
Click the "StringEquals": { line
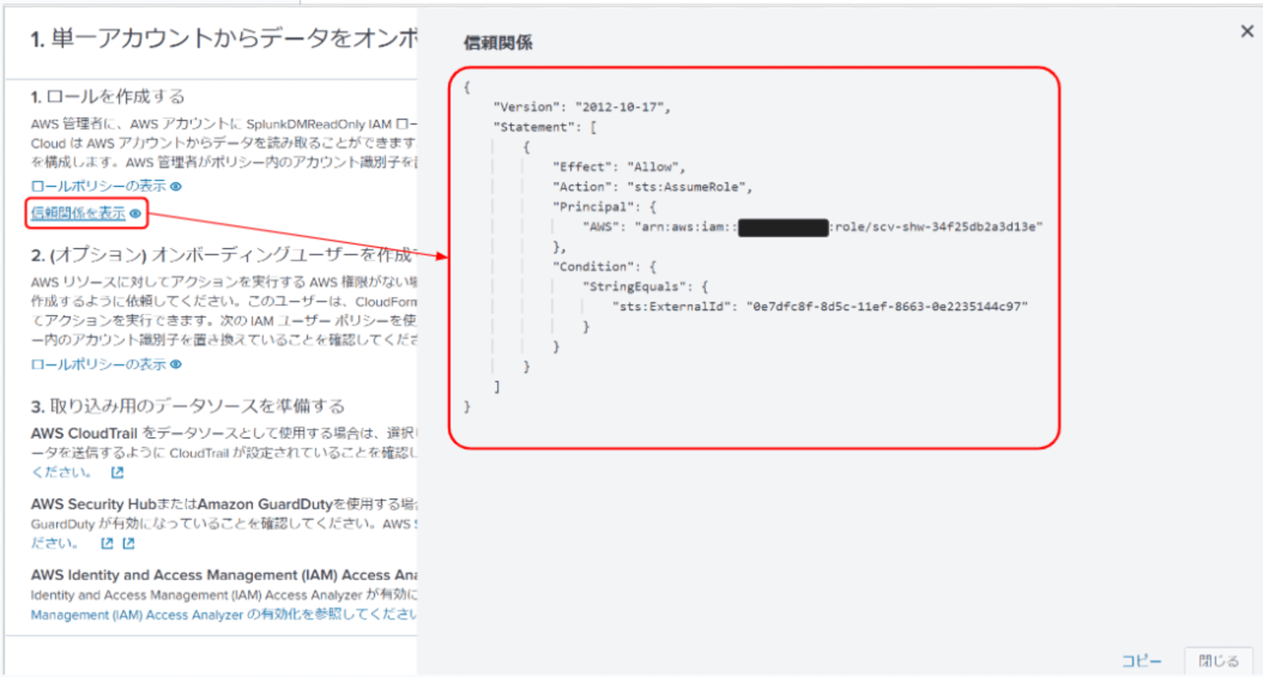[x=645, y=287]
